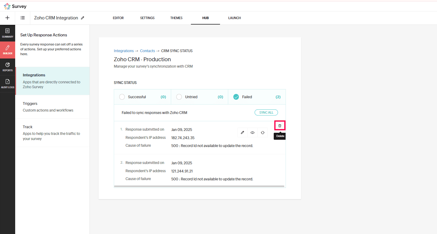Image resolution: width=437 pixels, height=234 pixels.
Task: Click first response's Jan 09, 2025 date
Action: (x=181, y=130)
